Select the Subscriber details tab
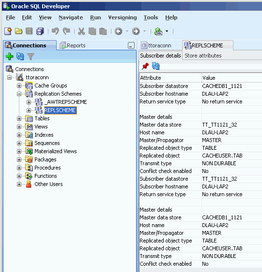Image resolution: width=262 pixels, height=272 pixels. 160,56
